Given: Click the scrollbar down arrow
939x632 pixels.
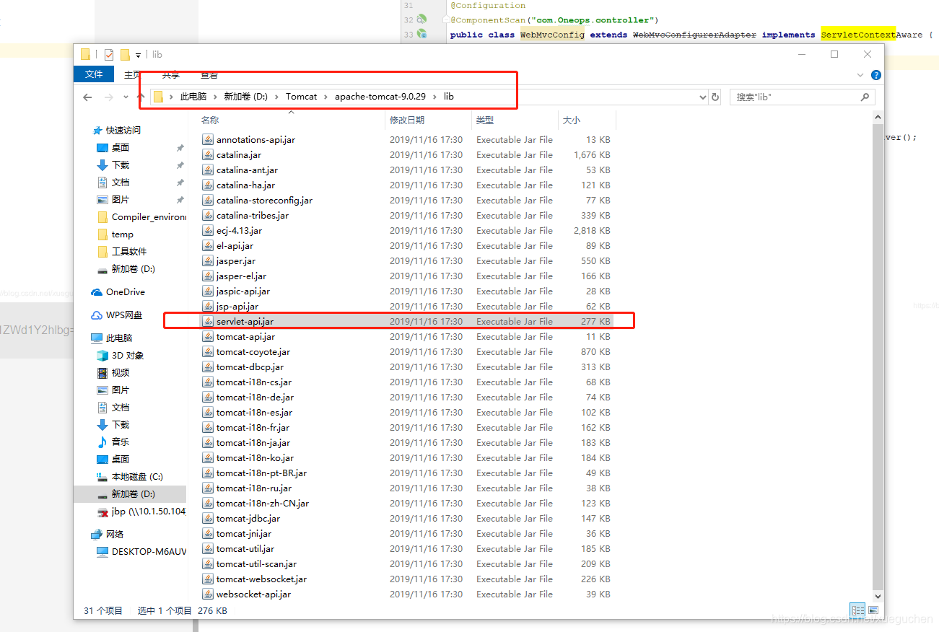Looking at the screenshot, I should pyautogui.click(x=878, y=597).
